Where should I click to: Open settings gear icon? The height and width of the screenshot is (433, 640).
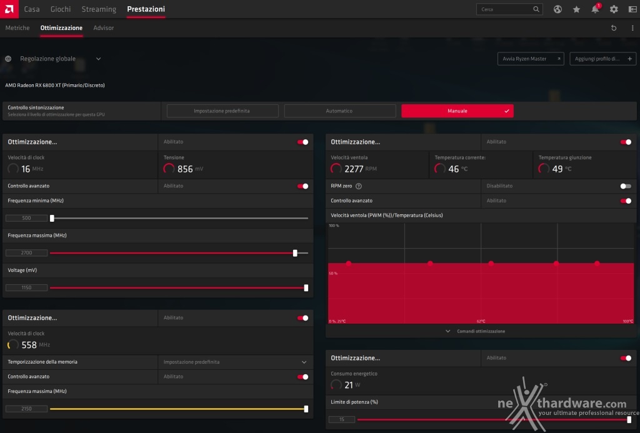(614, 9)
